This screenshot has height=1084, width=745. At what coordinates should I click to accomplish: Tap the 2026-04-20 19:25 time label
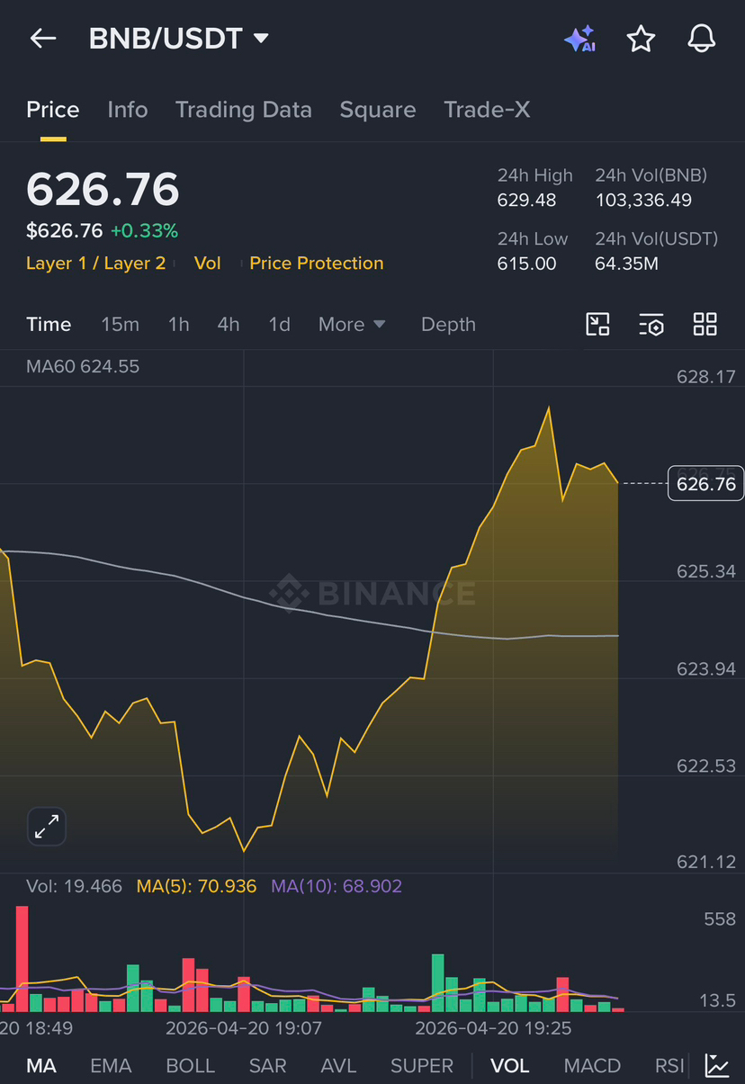pyautogui.click(x=492, y=1026)
